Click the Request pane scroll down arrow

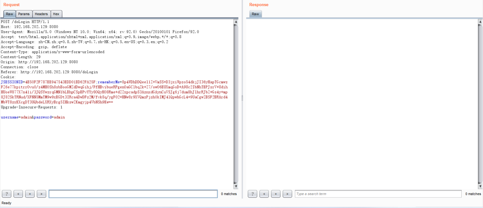click(x=236, y=186)
